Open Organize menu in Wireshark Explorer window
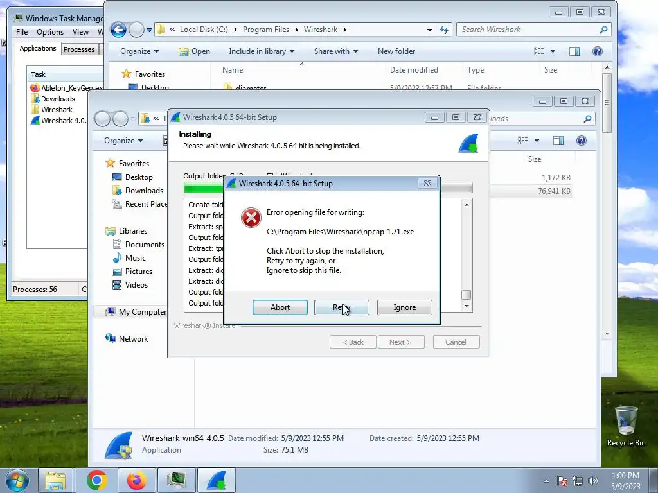Screen dimensions: 658x493 [x=139, y=51]
